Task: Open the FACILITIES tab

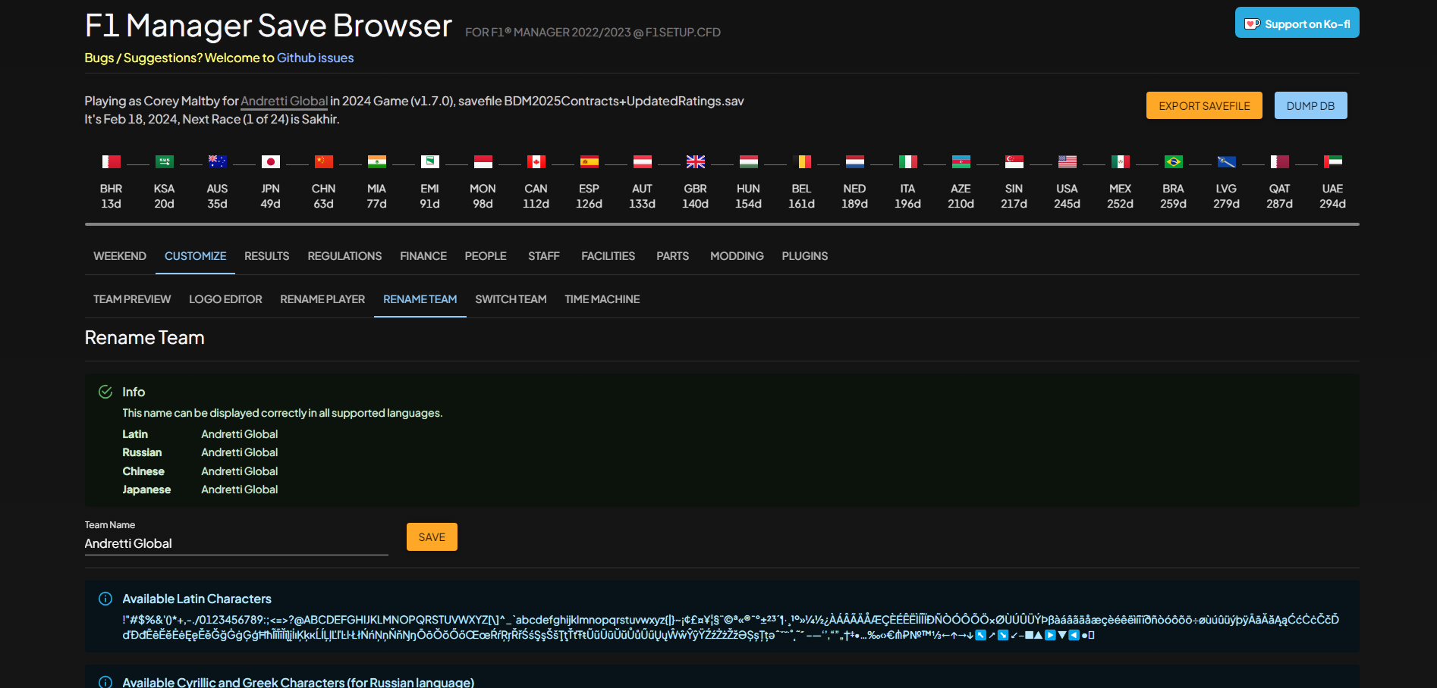Action: pos(608,256)
